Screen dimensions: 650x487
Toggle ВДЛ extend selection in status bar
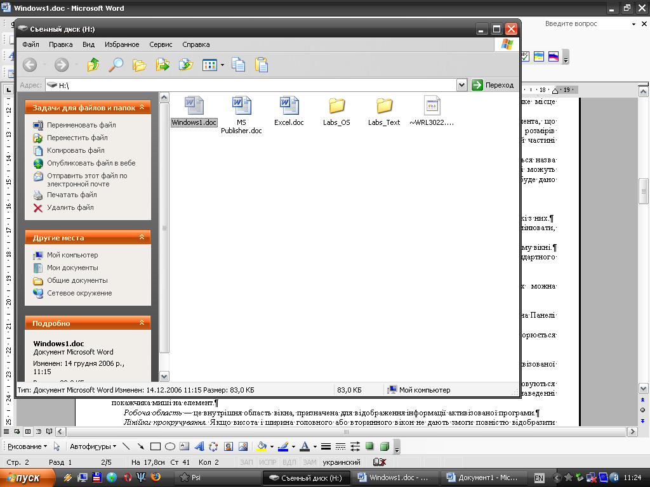(x=289, y=462)
